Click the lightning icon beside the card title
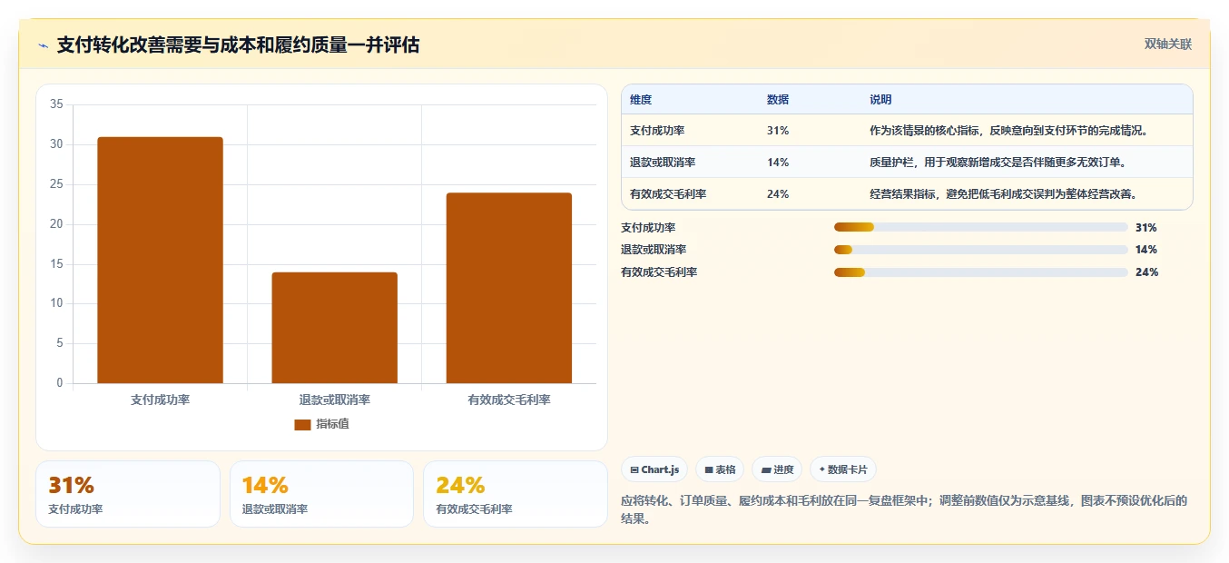The width and height of the screenshot is (1229, 563). point(44,45)
